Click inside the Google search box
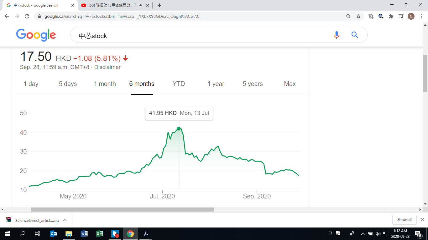Screen dimensions: 428x240 (201, 36)
